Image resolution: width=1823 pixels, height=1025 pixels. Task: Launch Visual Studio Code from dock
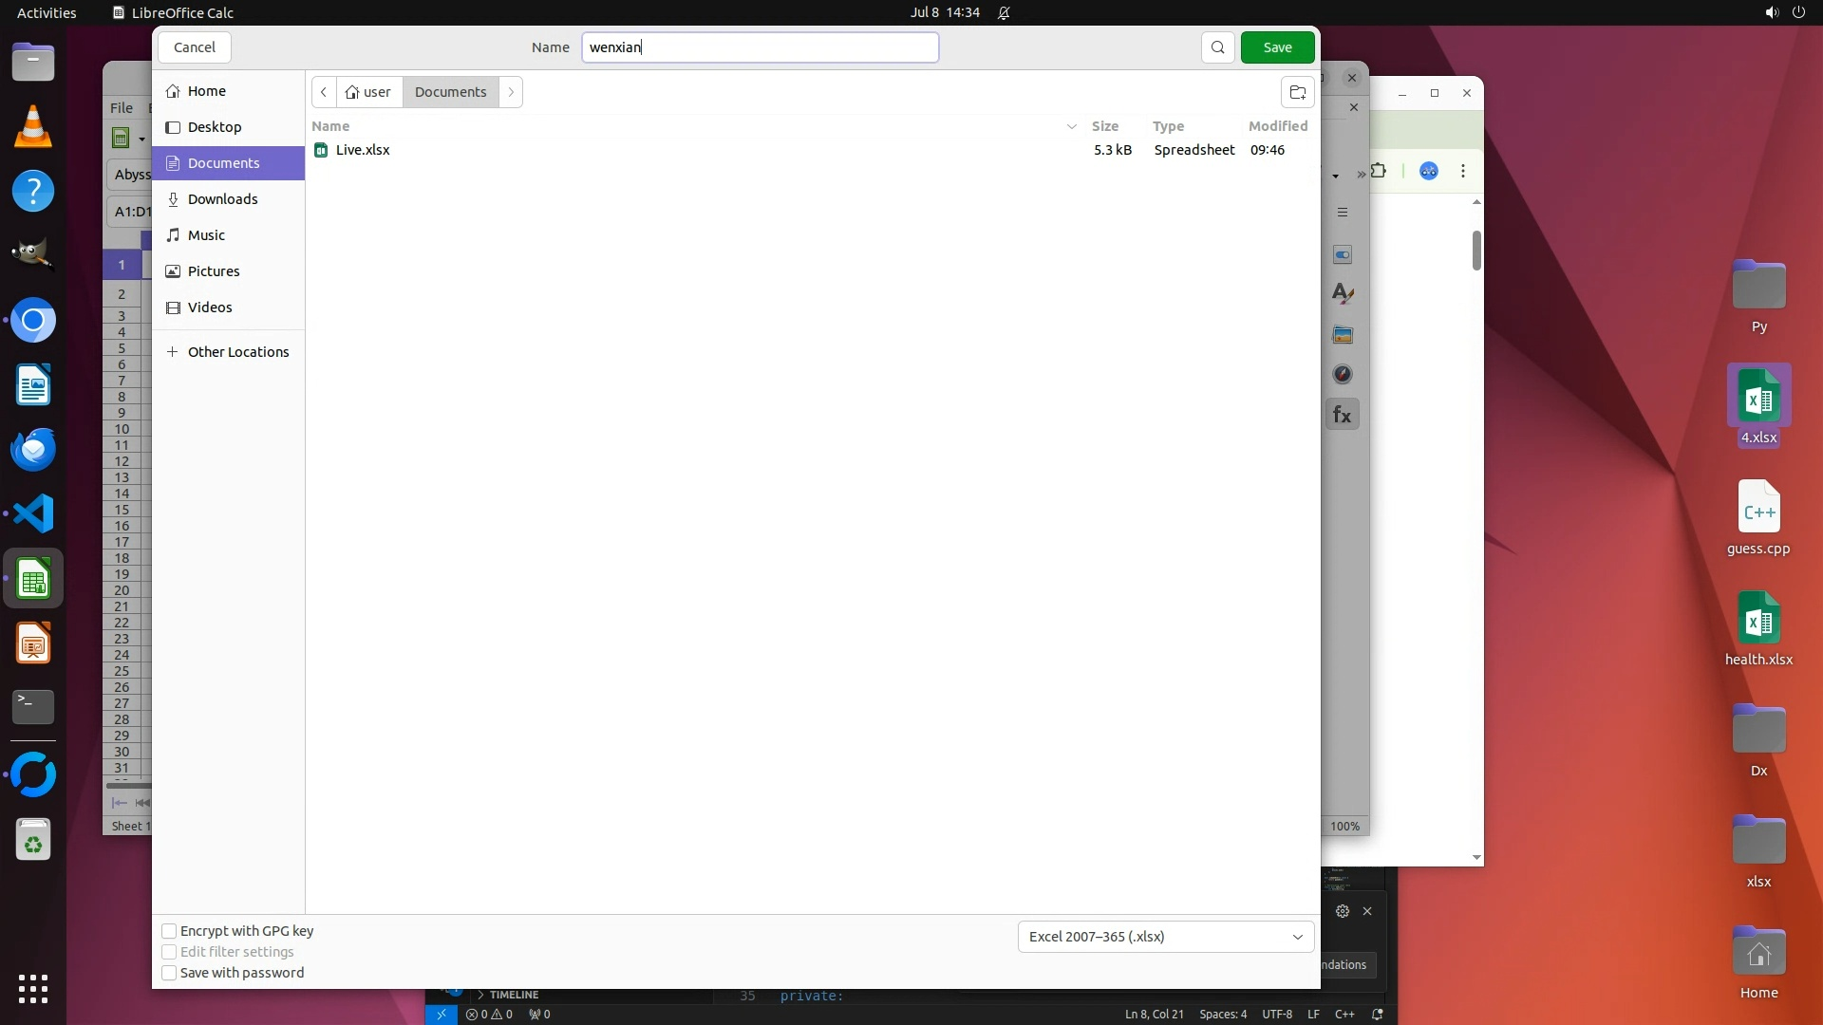pos(33,514)
